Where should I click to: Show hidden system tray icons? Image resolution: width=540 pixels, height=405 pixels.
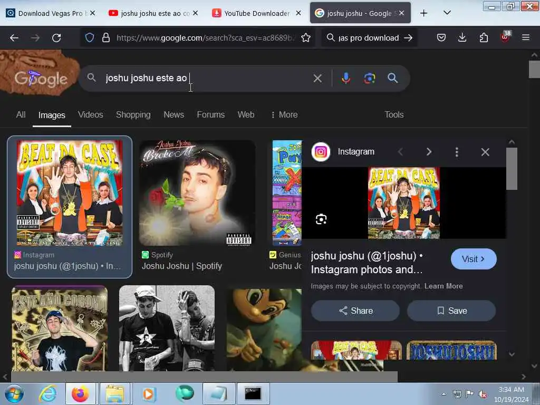click(x=444, y=394)
